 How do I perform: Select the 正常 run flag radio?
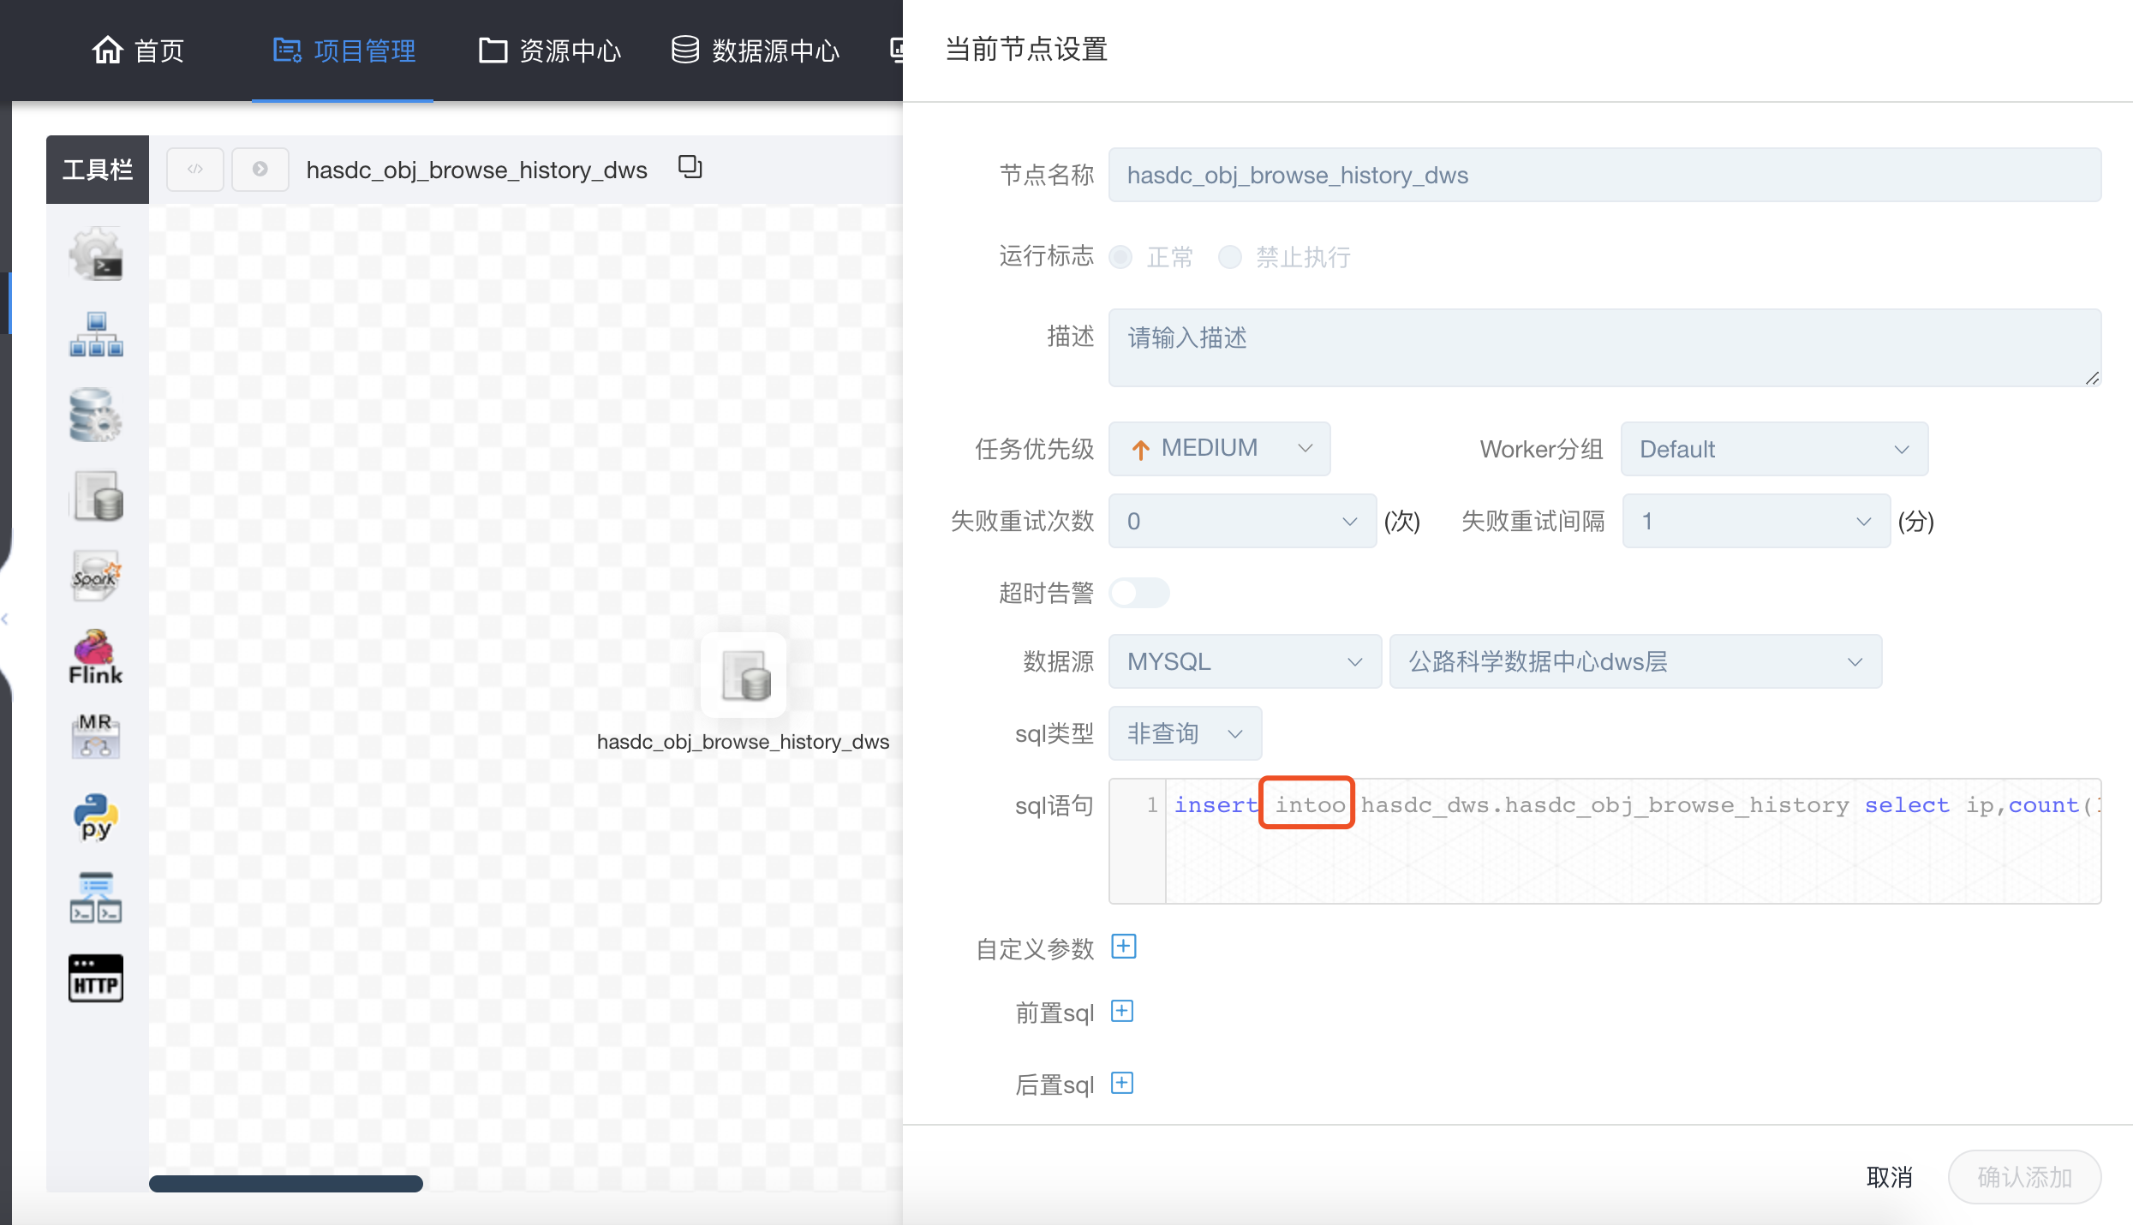1121,257
